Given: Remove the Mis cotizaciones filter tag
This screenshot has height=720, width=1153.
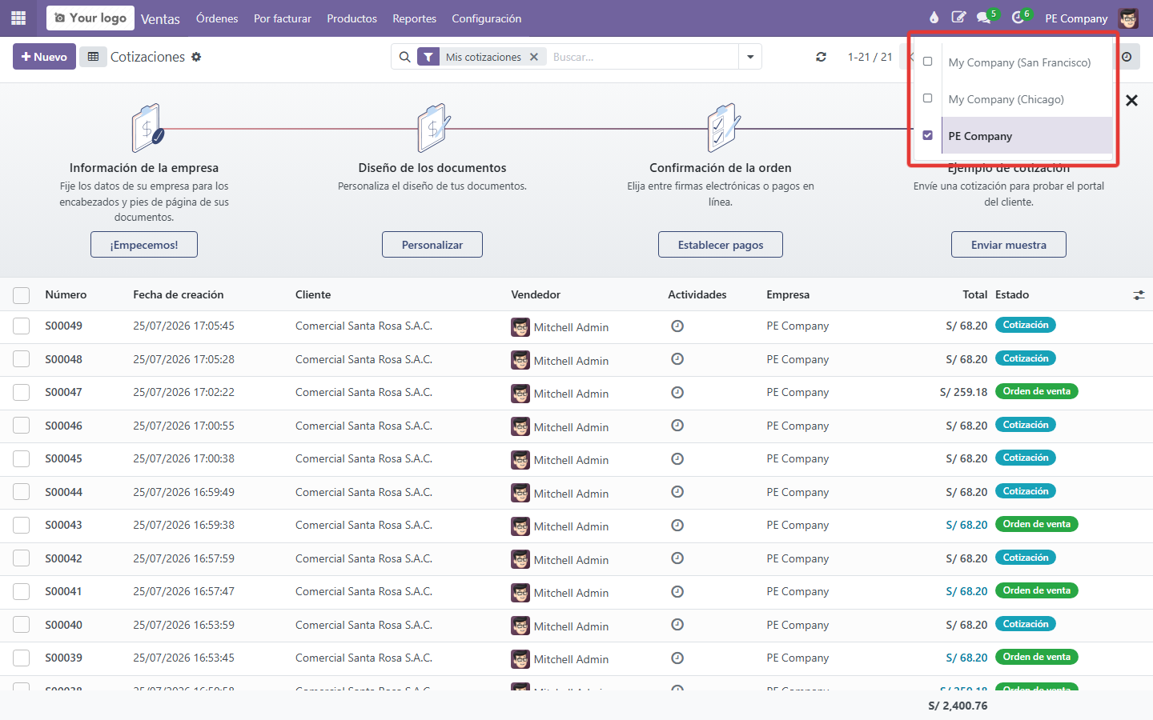Looking at the screenshot, I should [534, 57].
